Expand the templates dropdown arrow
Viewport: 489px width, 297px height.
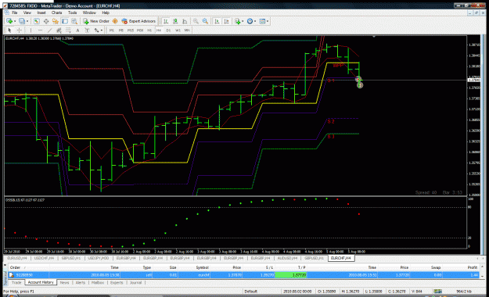pyautogui.click(x=268, y=22)
